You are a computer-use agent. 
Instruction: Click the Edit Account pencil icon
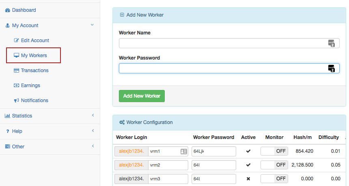pos(17,41)
